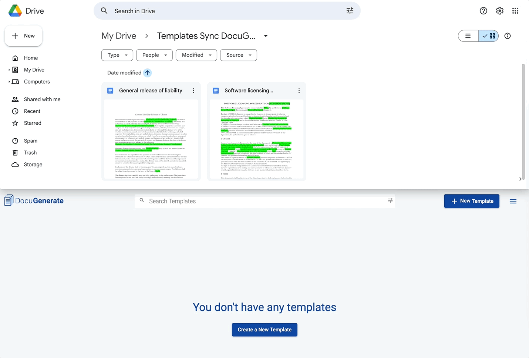Click the Docs icon on General release of liability
This screenshot has height=358, width=529.
pyautogui.click(x=110, y=91)
